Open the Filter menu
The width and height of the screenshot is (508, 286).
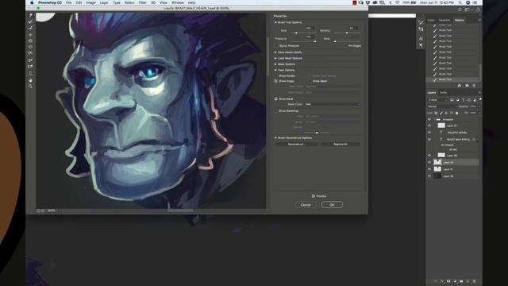[x=143, y=2]
